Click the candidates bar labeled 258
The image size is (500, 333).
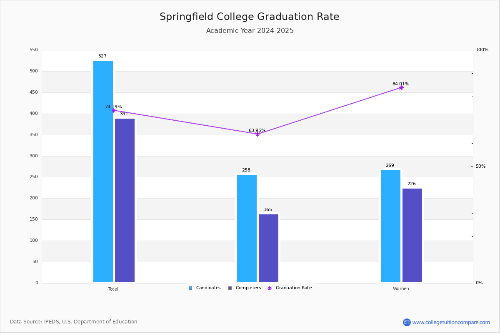tap(247, 229)
